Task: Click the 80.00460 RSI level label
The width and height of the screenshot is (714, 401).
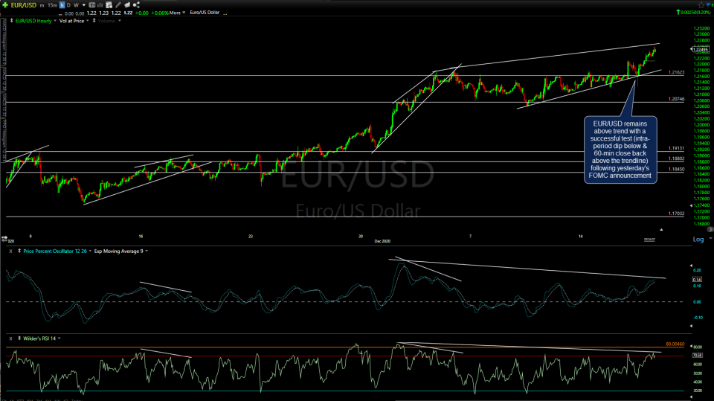Action: (675, 344)
